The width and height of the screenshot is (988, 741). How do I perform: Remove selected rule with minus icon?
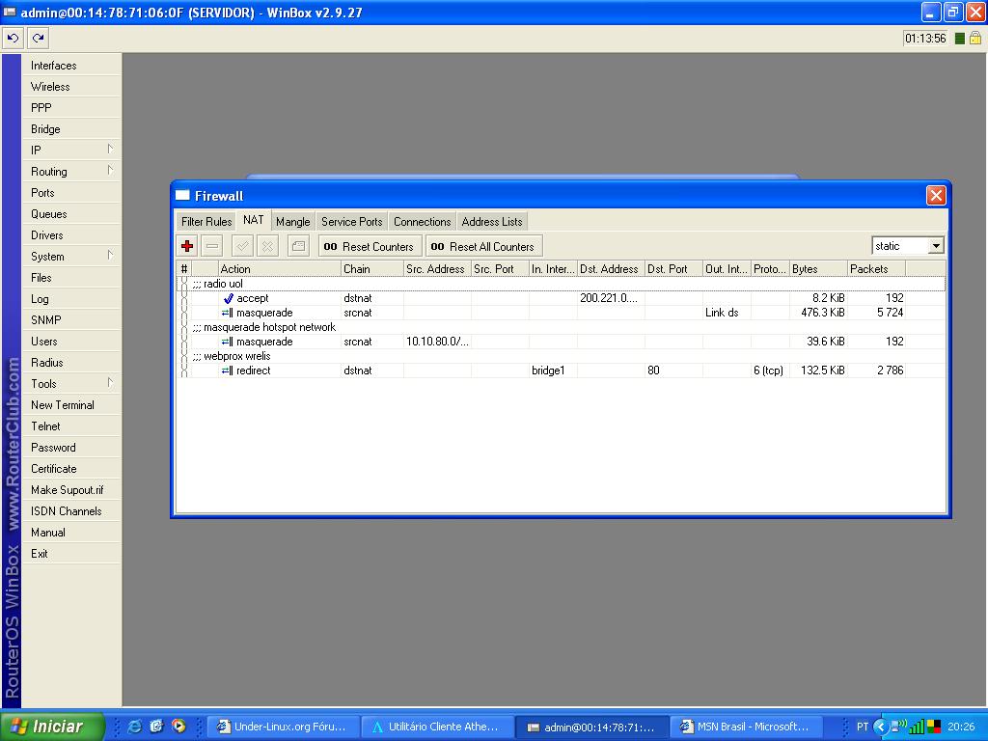click(212, 246)
